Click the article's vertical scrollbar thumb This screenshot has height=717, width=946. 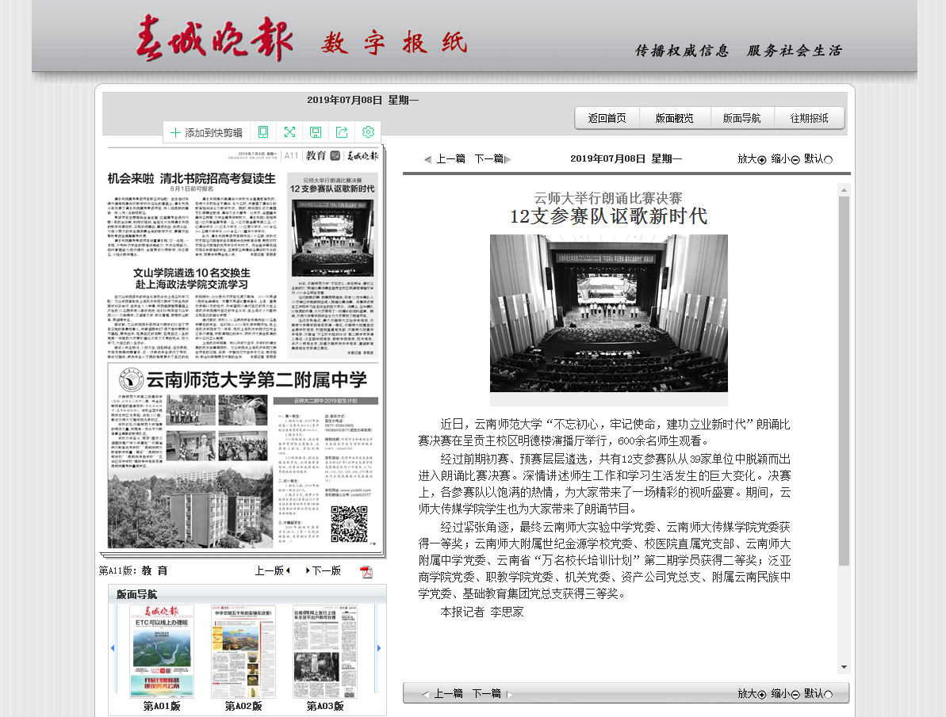click(x=844, y=380)
